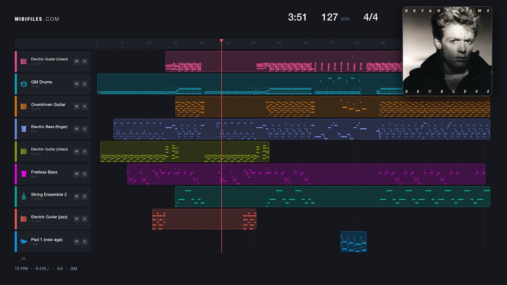Click the String Ensemble 2 track name
The image size is (507, 285).
pyautogui.click(x=49, y=195)
